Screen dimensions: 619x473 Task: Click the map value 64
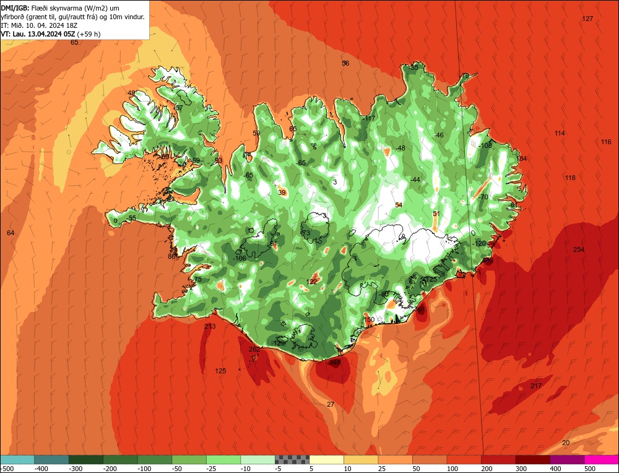(11, 233)
